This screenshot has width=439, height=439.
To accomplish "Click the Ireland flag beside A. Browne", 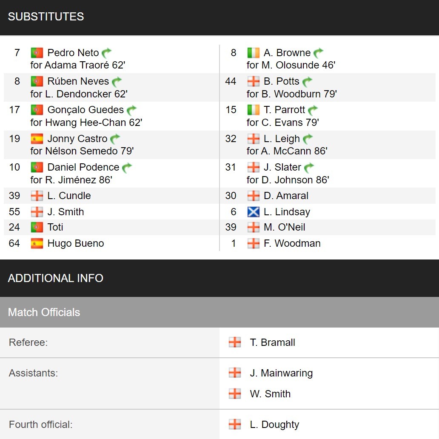I will (x=253, y=53).
